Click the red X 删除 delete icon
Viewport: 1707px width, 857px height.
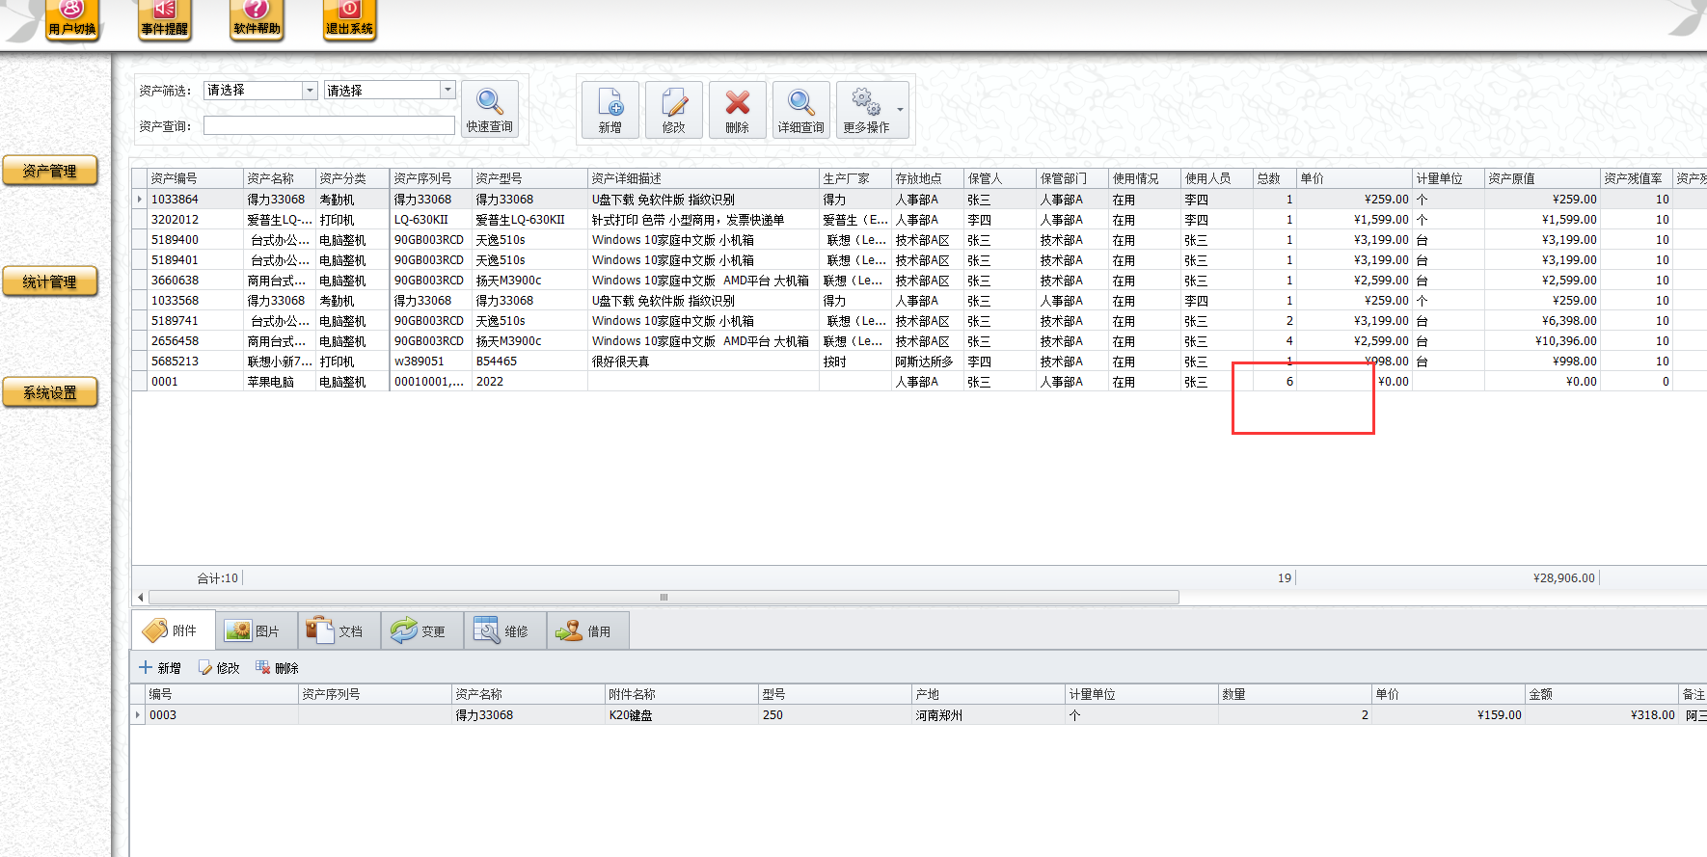[738, 102]
